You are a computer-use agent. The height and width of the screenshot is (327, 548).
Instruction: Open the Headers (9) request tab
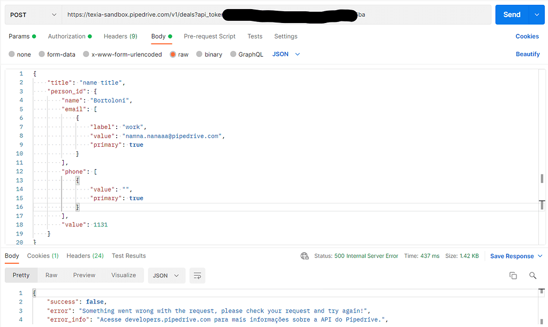pyautogui.click(x=120, y=36)
